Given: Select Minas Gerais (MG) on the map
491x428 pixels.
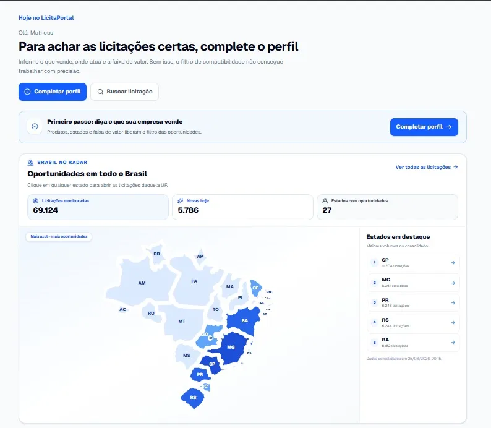Looking at the screenshot, I should [231, 347].
